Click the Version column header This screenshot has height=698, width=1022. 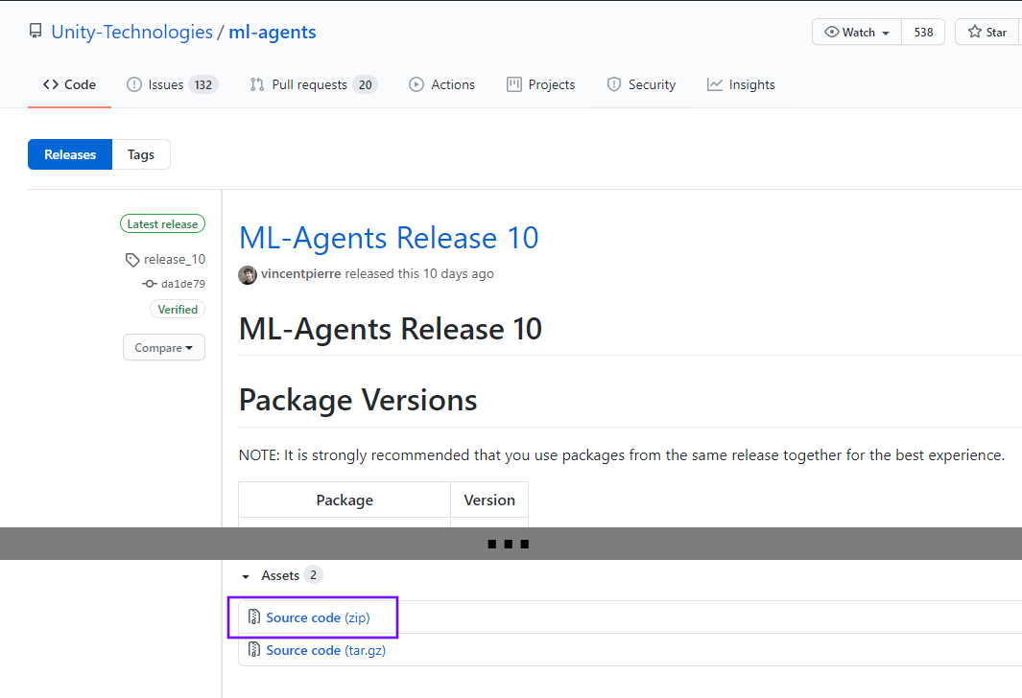[x=489, y=500]
